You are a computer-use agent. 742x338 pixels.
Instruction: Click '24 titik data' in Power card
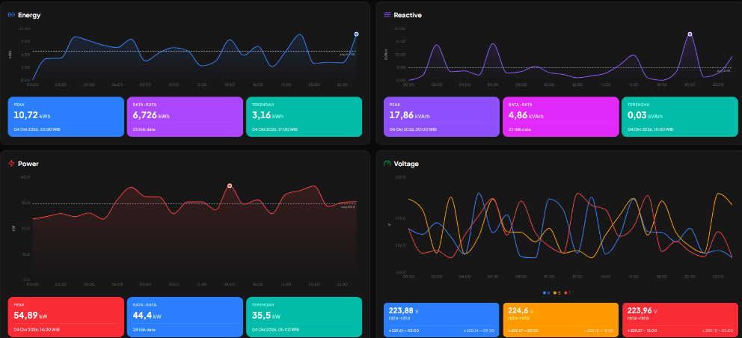tap(144, 330)
